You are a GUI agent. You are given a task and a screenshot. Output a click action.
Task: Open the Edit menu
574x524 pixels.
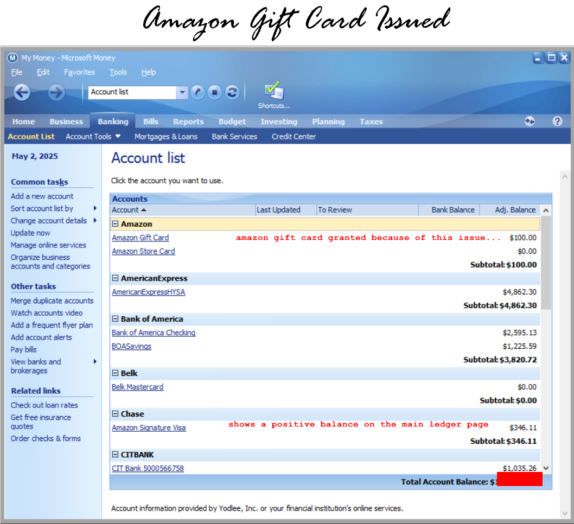click(x=43, y=72)
